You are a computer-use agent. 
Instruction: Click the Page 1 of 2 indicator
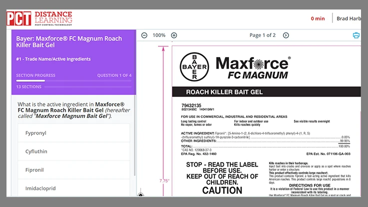click(262, 35)
